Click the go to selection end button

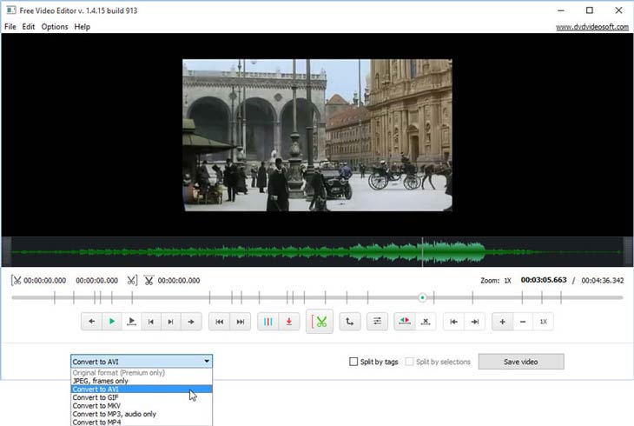(x=475, y=322)
